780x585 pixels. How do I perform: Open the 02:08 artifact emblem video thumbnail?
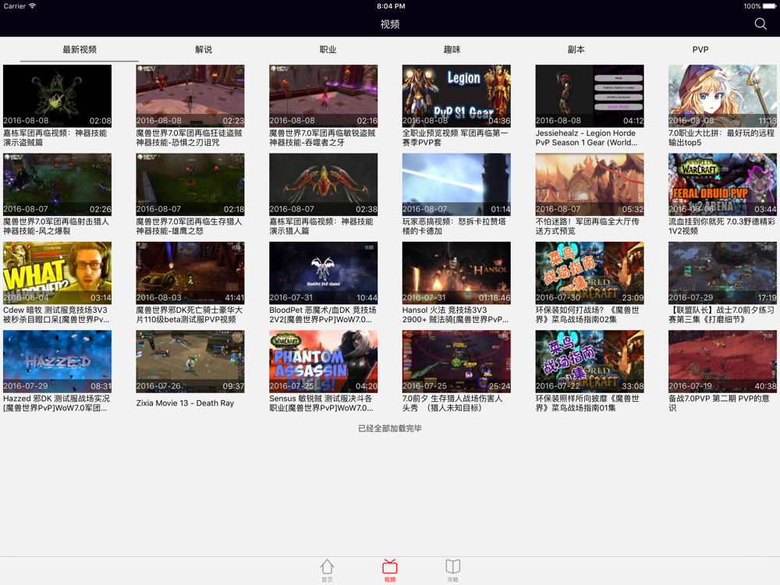pyautogui.click(x=57, y=96)
